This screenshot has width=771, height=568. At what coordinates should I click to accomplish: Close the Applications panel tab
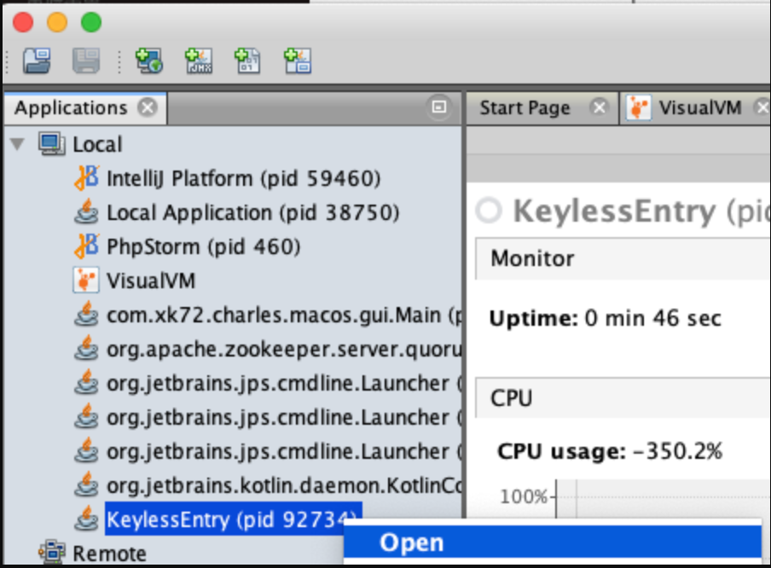tap(148, 107)
